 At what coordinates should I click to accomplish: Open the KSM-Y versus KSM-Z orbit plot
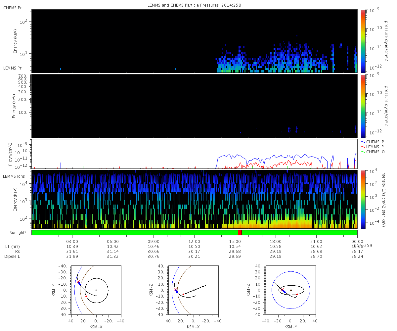point(290,290)
